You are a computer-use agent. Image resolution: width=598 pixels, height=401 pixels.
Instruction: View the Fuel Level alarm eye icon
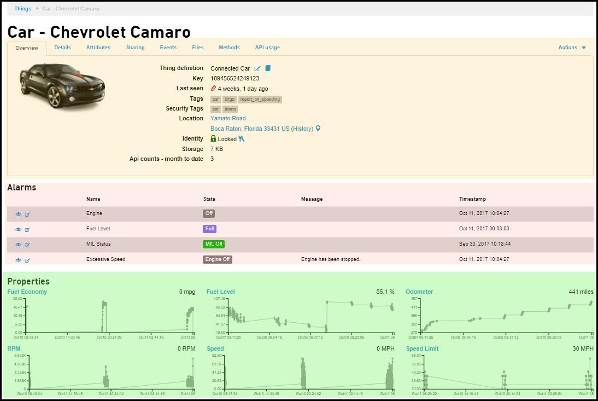pyautogui.click(x=18, y=229)
